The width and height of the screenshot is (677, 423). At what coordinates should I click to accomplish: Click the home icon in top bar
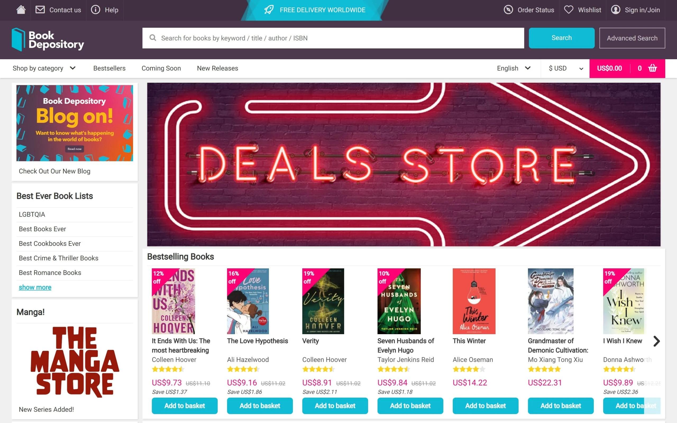21,10
